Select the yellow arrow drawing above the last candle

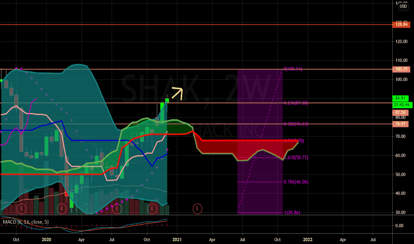pyautogui.click(x=177, y=93)
